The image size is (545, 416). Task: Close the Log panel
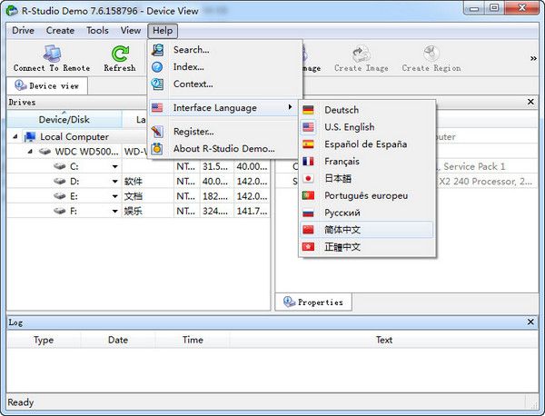pyautogui.click(x=530, y=322)
